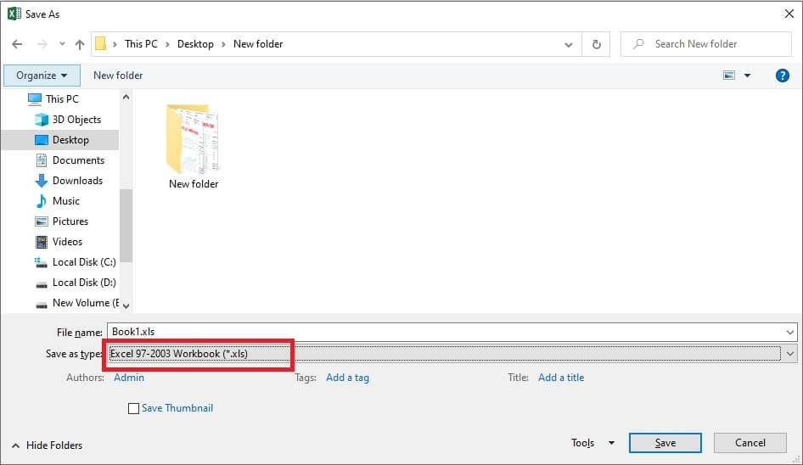Click the Back navigation arrow
Image resolution: width=803 pixels, height=465 pixels.
17,44
